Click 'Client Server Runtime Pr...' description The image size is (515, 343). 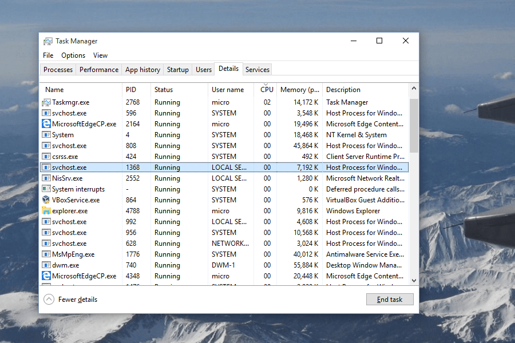click(365, 157)
